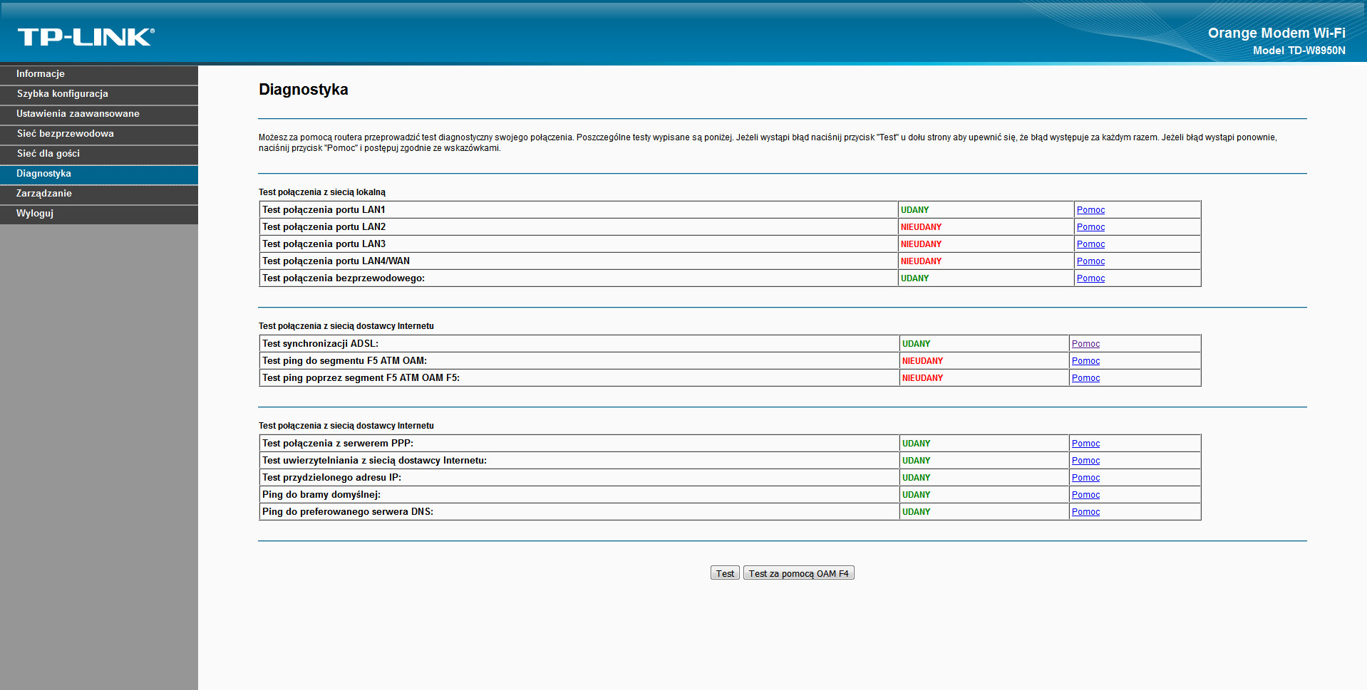Viewport: 1367px width, 690px height.
Task: Click UDANY status of LAN1 port test
Action: tap(914, 210)
